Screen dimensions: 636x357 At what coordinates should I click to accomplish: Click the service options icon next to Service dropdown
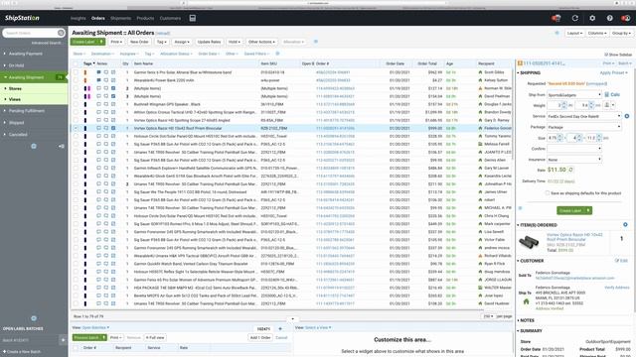click(627, 116)
